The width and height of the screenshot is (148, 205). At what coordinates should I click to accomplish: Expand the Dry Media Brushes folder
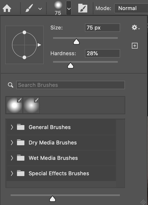[x=12, y=143]
